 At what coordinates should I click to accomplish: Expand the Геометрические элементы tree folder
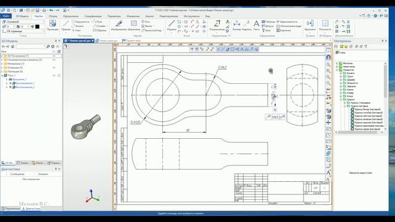click(x=2, y=60)
